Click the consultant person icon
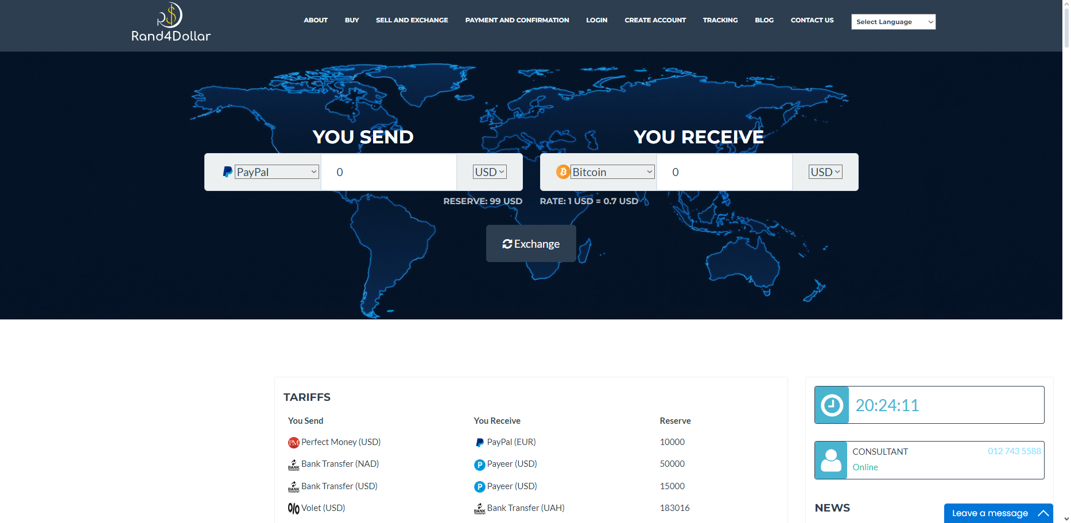This screenshot has width=1071, height=523. 831,460
